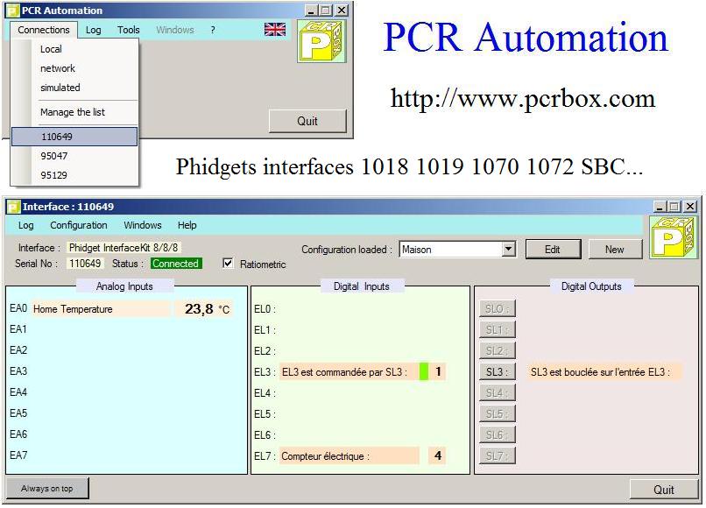Toggle digital output SL0

coord(497,309)
